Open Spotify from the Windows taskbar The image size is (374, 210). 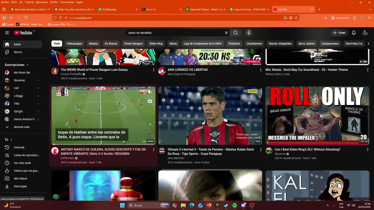[235, 205]
